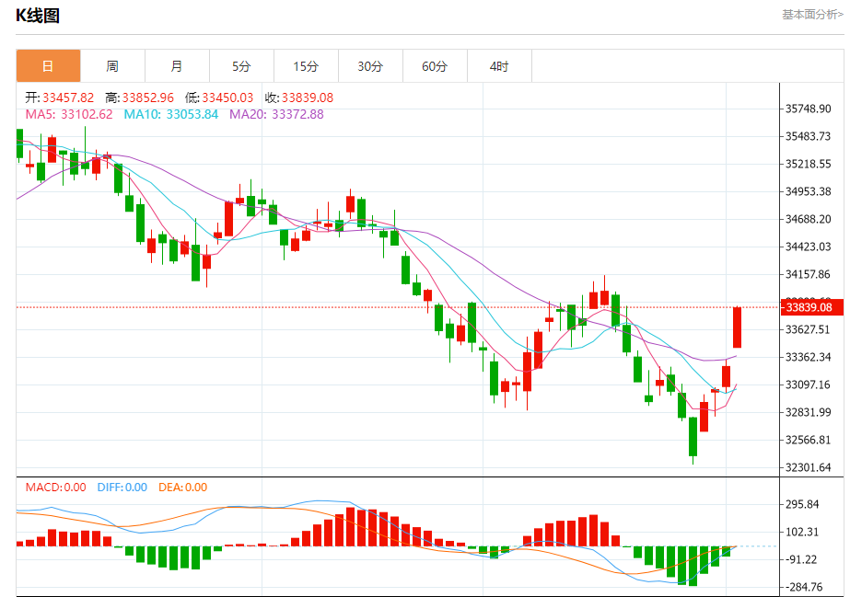Click the 32301.64 price axis label
This screenshot has width=850, height=597.
click(x=809, y=467)
